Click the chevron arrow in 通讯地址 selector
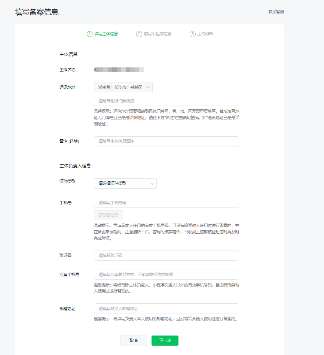324x355 pixels. point(148,87)
